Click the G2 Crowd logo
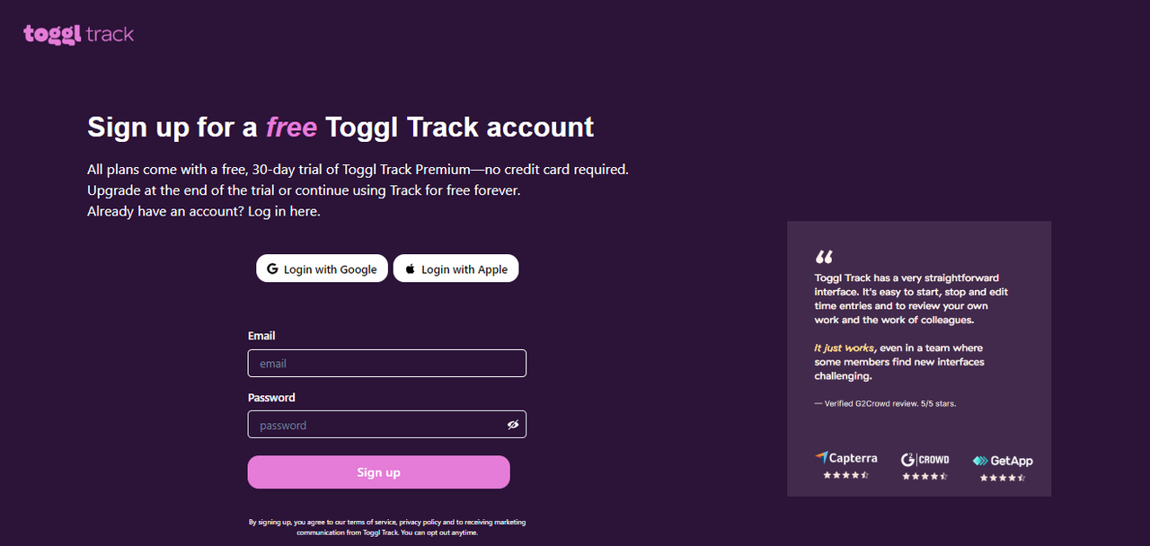 tap(924, 459)
